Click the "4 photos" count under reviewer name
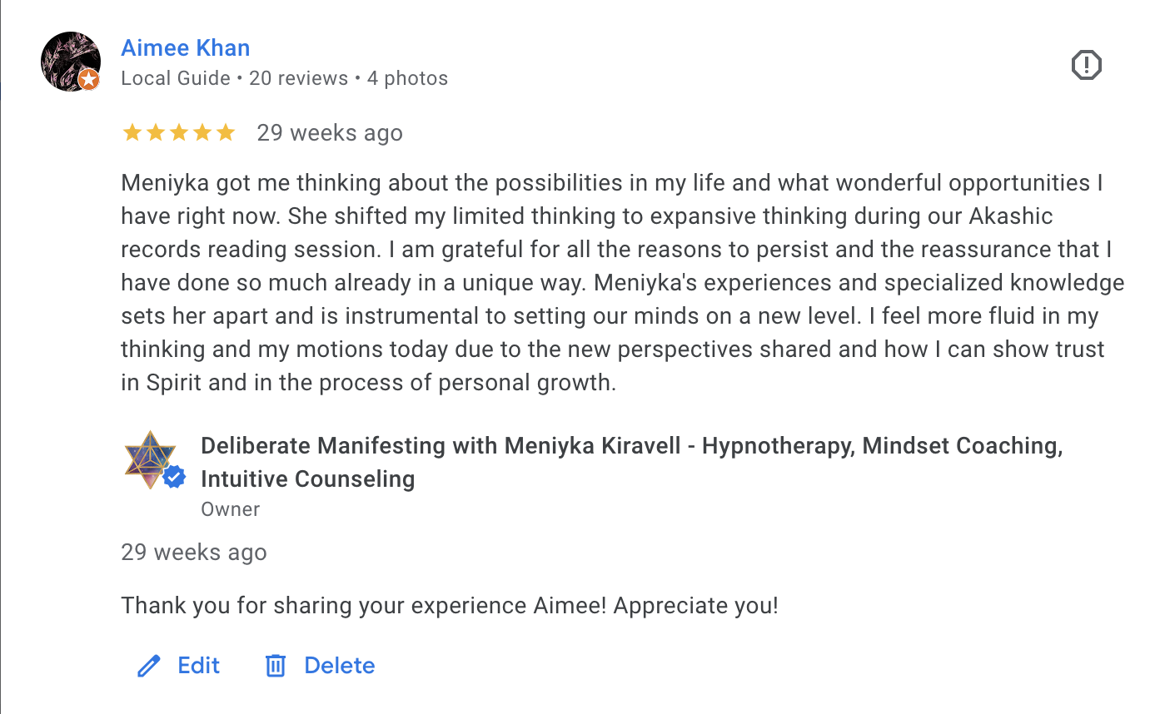This screenshot has width=1165, height=714. (x=407, y=78)
